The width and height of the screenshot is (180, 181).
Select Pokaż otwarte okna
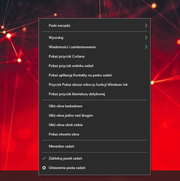point(94,134)
